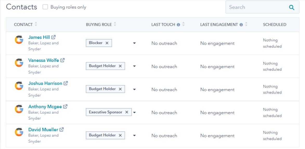The image size is (305, 149).
Task: Remove Executive Sponsor role tag
Action: point(127,112)
